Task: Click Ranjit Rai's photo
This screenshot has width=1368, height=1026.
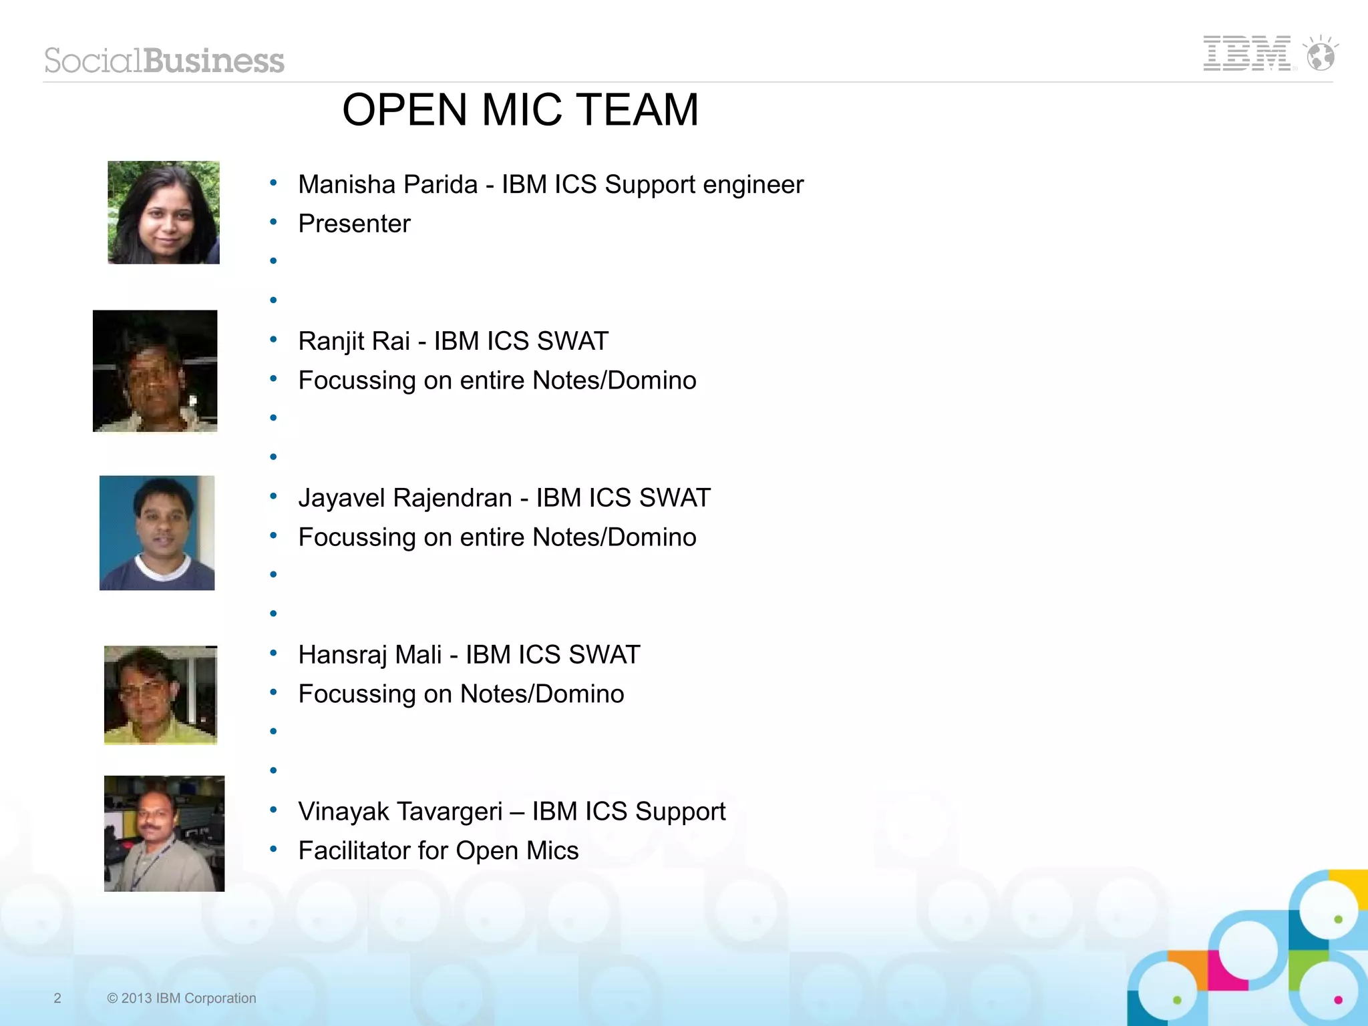Action: [155, 370]
